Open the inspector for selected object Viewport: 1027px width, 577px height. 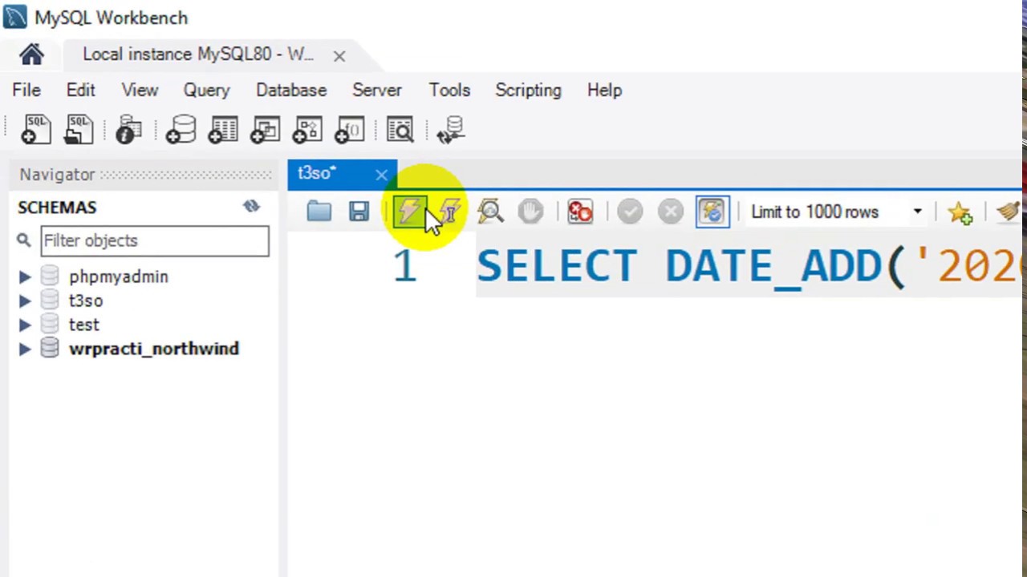point(128,130)
